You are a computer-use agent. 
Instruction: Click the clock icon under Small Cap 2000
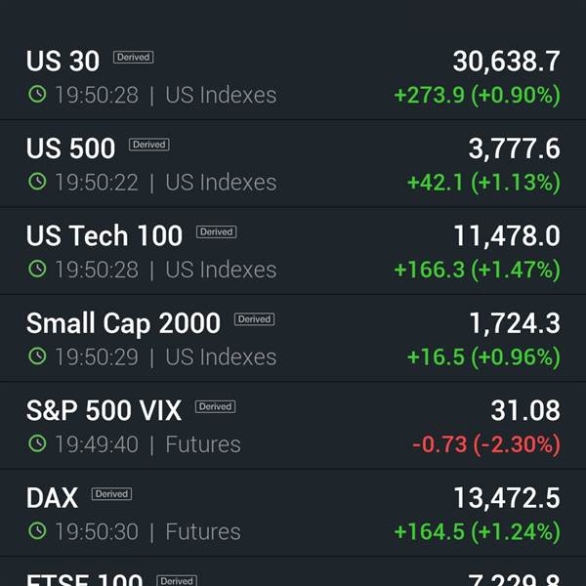(37, 356)
